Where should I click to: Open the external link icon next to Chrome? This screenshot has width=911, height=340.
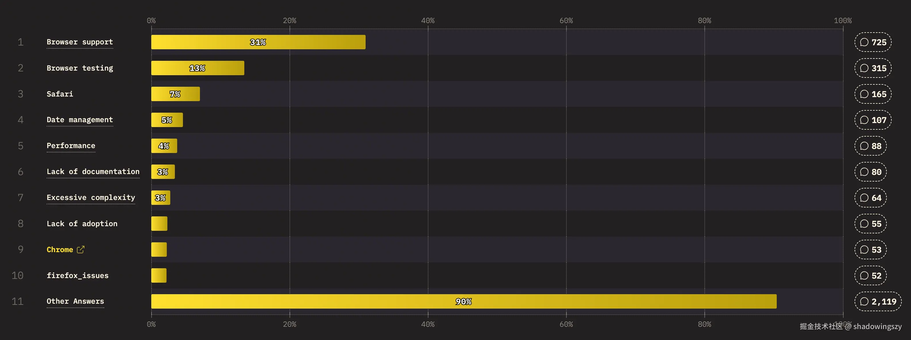tap(81, 250)
